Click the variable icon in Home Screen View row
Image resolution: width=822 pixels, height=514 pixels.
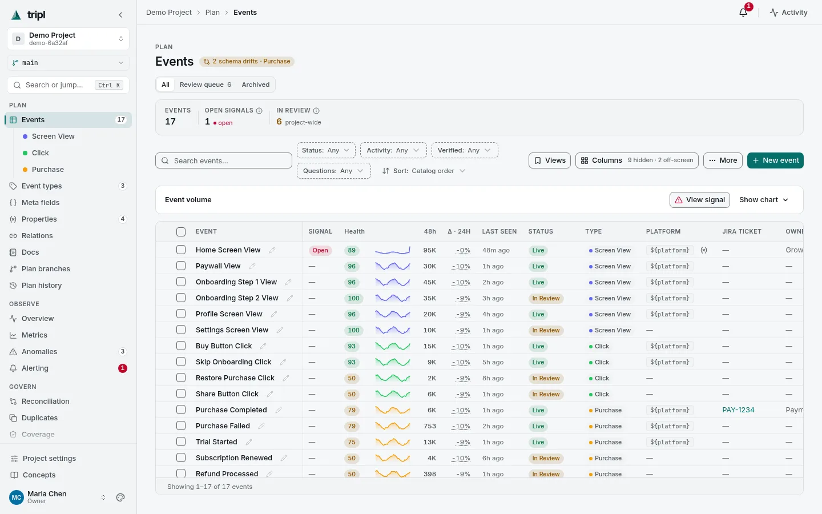pyautogui.click(x=704, y=250)
